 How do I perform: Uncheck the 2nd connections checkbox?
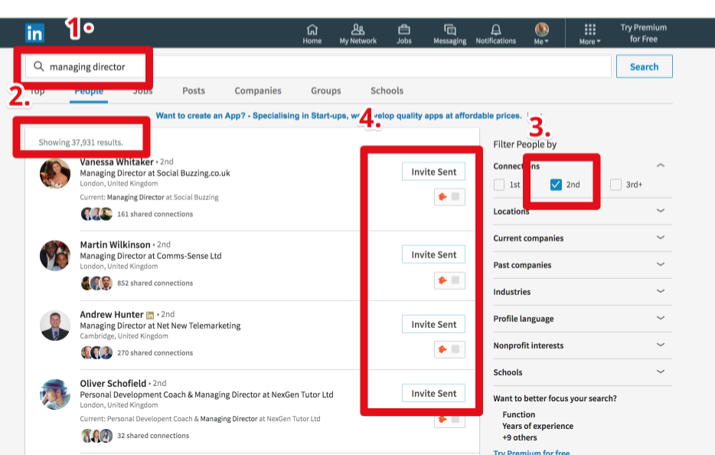(557, 185)
